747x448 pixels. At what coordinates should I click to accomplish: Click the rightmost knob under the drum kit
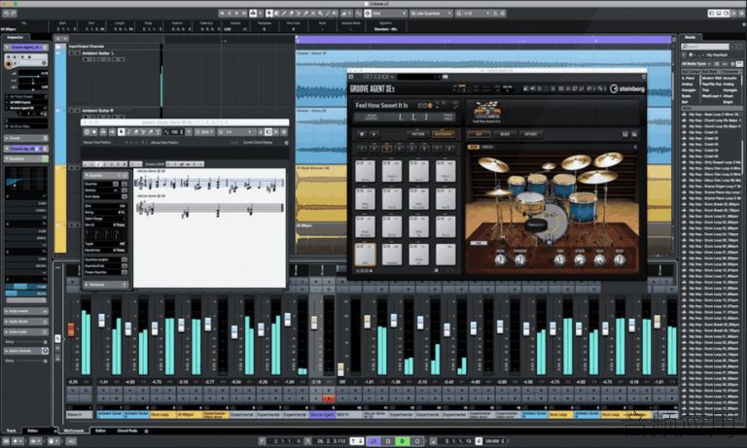coord(620,259)
